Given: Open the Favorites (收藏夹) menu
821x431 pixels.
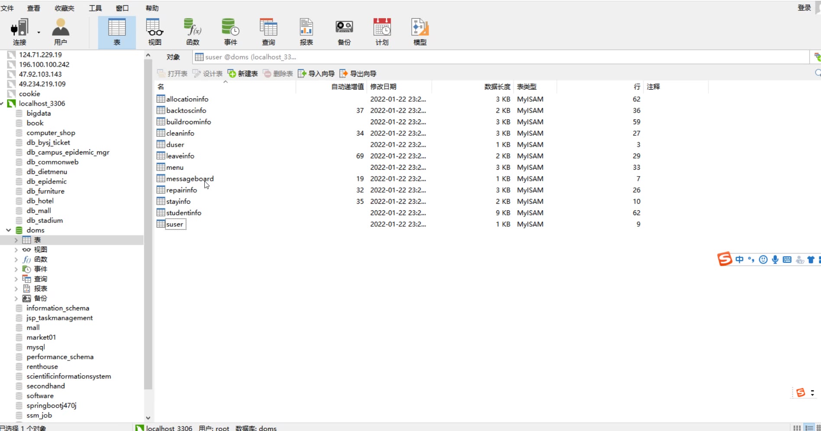Looking at the screenshot, I should [65, 8].
